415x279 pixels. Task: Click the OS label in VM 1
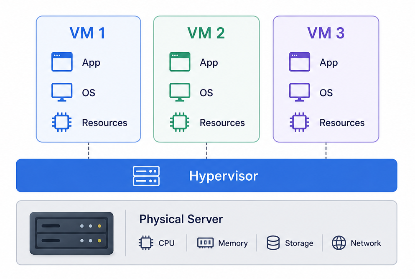click(x=89, y=93)
